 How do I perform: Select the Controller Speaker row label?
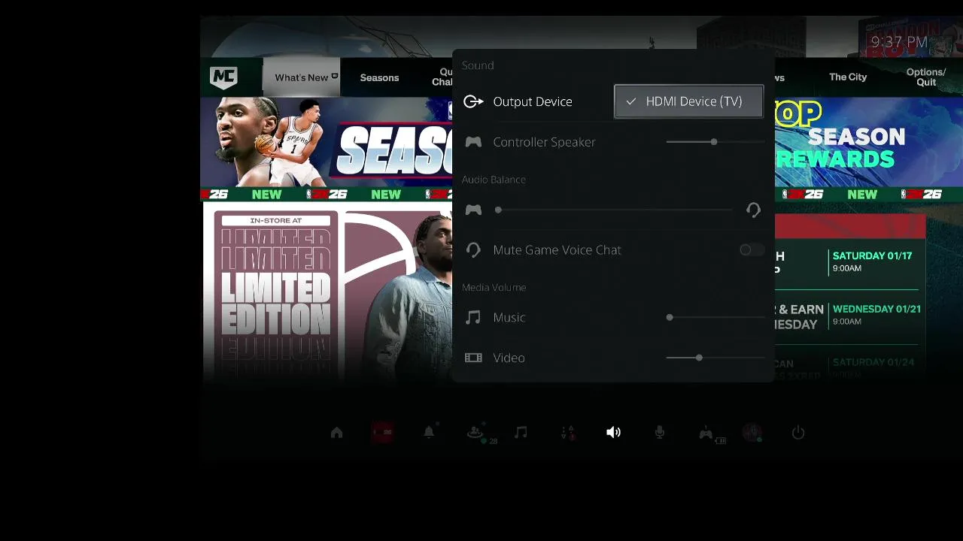pyautogui.click(x=544, y=142)
